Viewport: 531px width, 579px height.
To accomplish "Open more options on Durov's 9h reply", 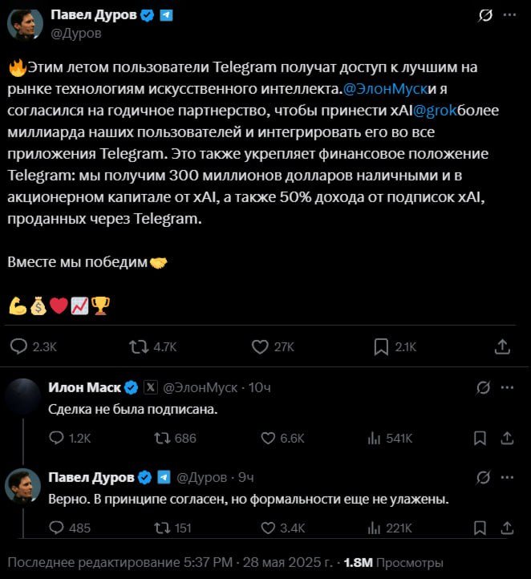I will click(507, 477).
